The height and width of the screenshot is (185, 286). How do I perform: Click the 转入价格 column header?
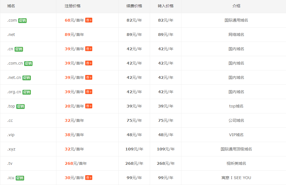(x=165, y=6)
